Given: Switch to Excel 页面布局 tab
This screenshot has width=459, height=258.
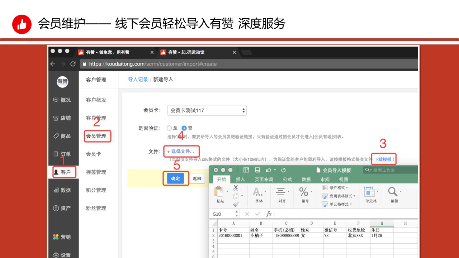Looking at the screenshot, I should tap(264, 180).
